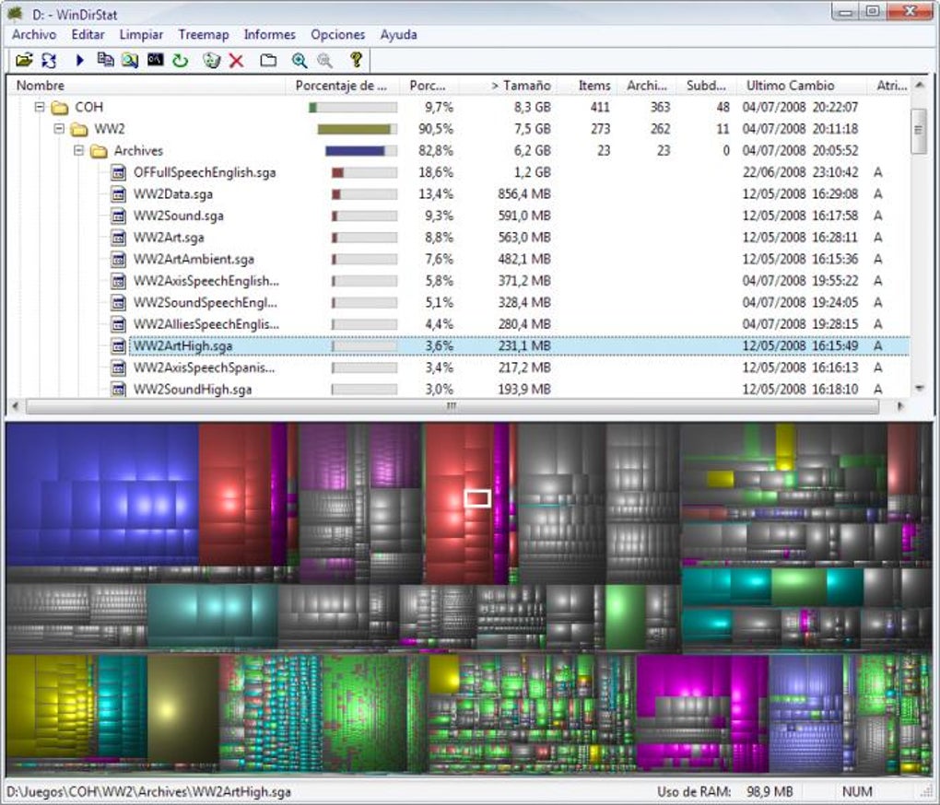940x805 pixels.
Task: Click the Recycle Bin delete icon
Action: (212, 60)
